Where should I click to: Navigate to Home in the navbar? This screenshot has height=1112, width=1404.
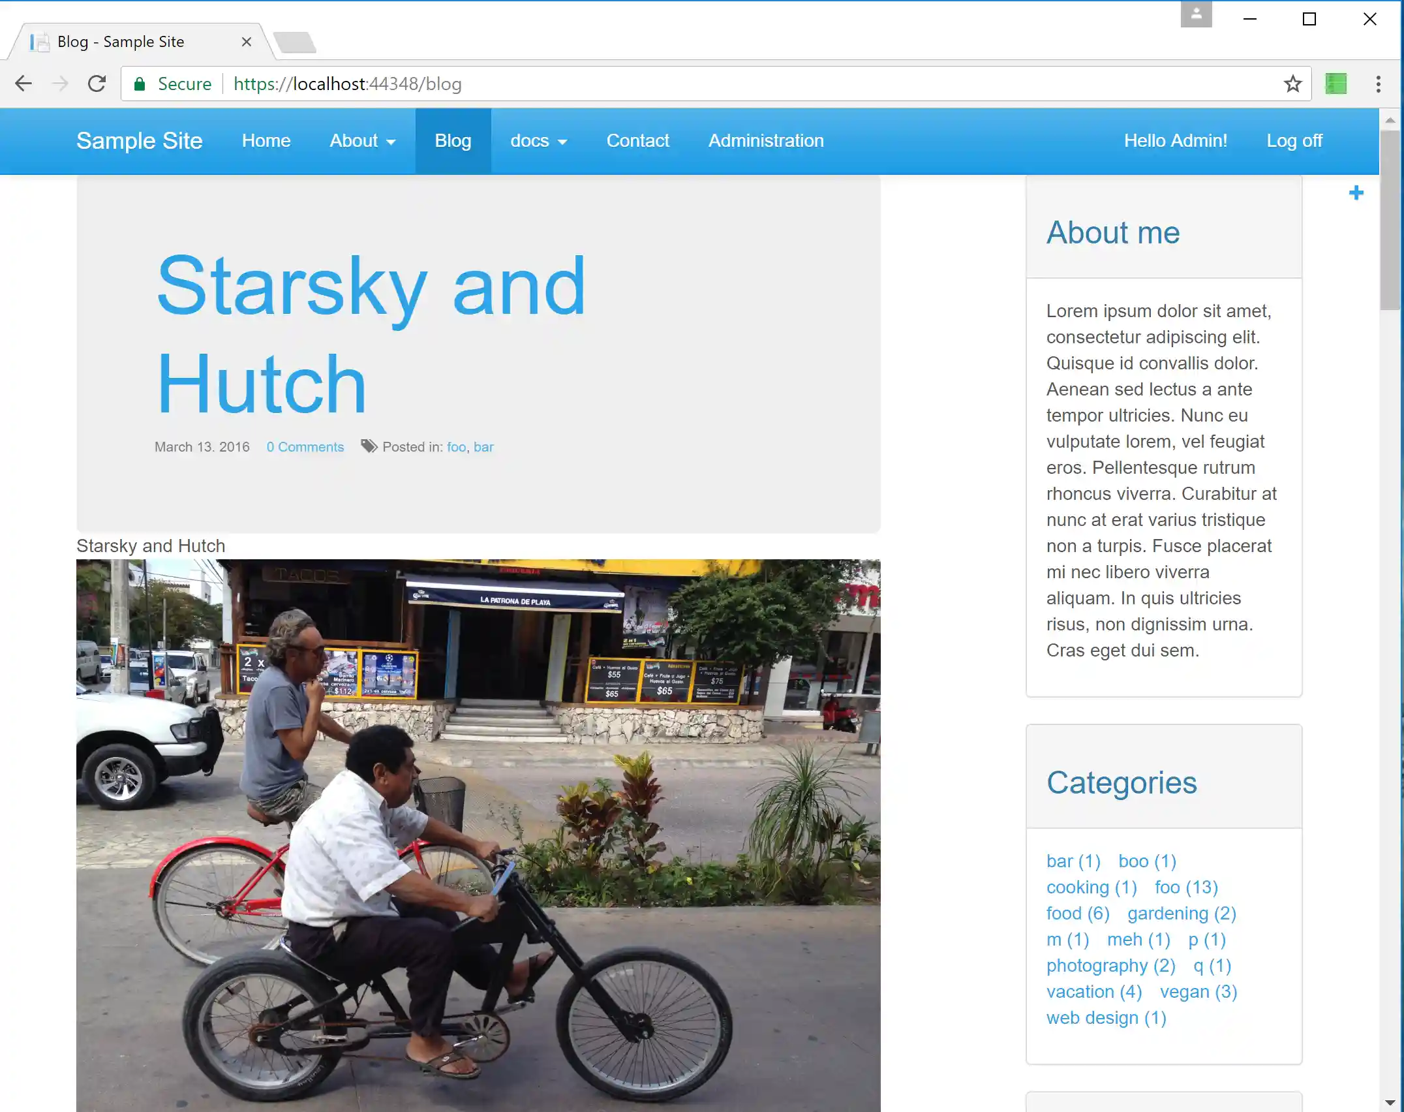tap(266, 140)
